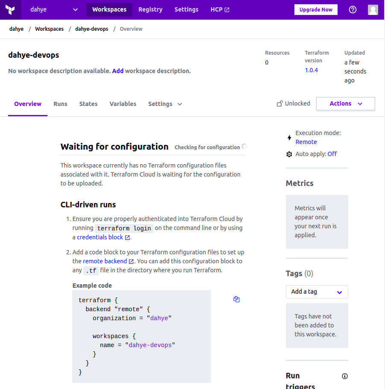Viewport: 385px width, 389px height.
Task: Open the user avatar menu
Action: point(373,10)
